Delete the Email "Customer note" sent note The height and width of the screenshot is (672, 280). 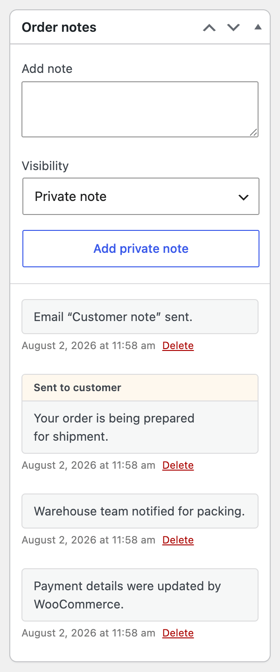coord(178,346)
